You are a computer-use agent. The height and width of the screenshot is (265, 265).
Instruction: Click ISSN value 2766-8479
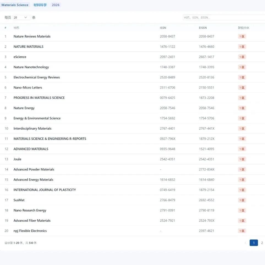pos(168,200)
